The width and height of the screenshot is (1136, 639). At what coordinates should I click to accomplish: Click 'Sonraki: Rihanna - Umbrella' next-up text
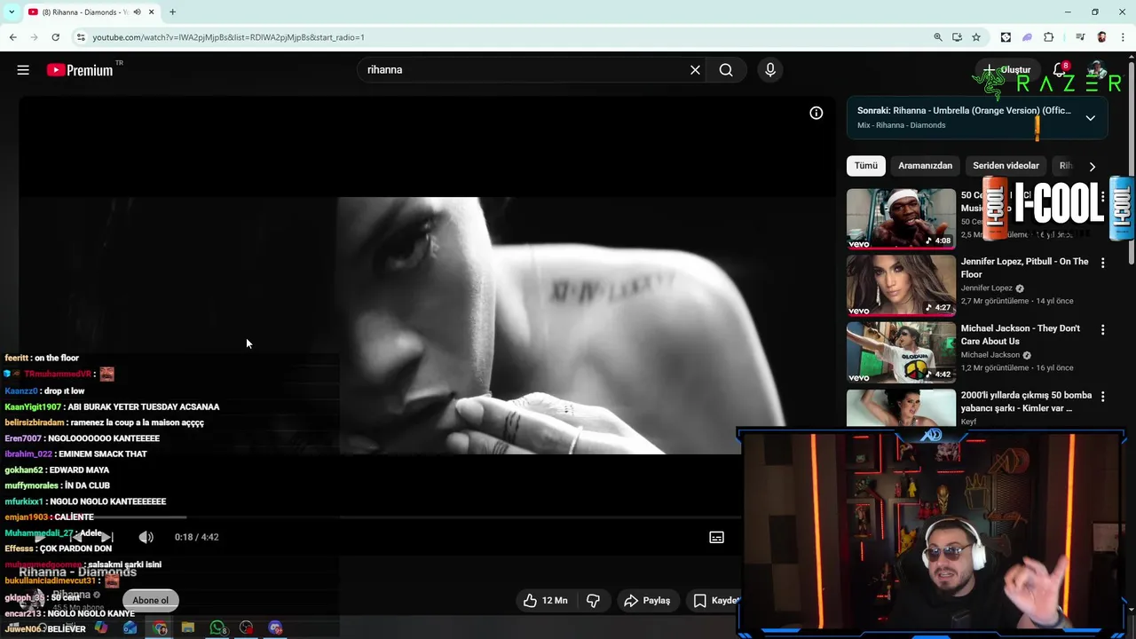point(964,111)
